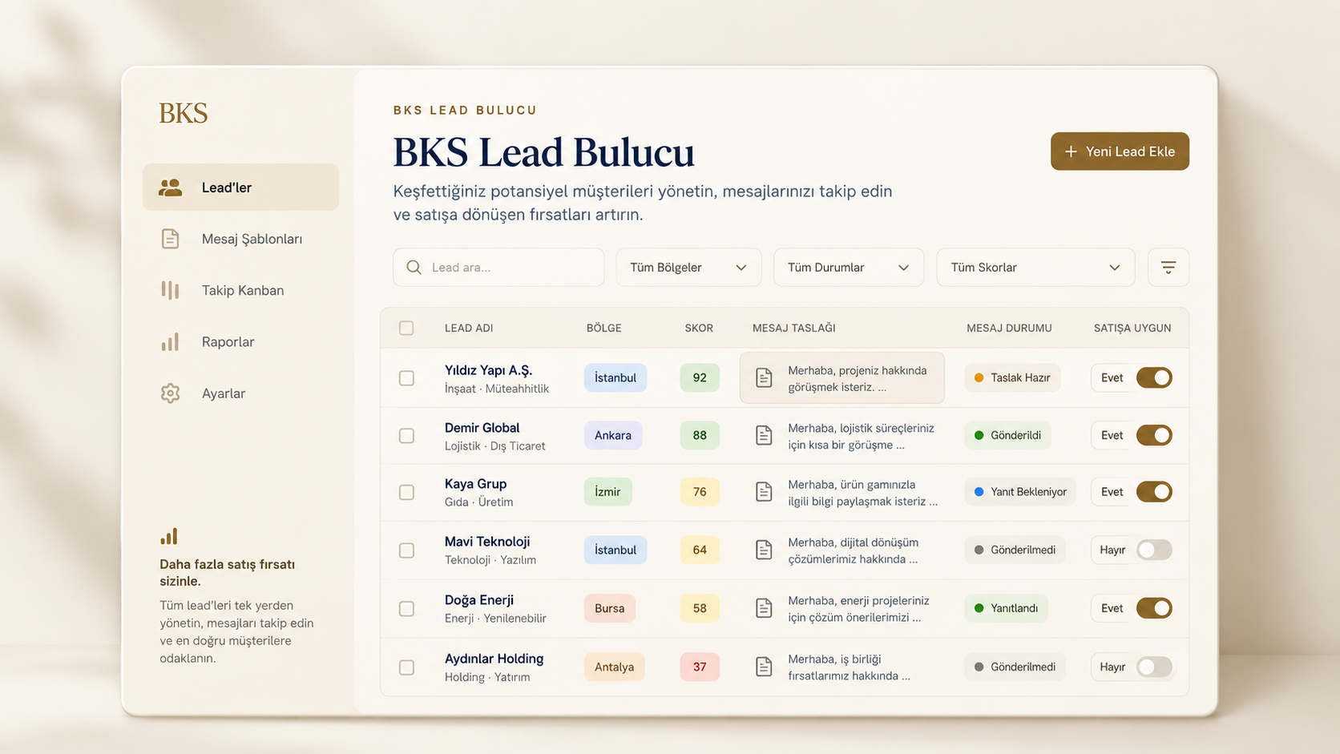Viewport: 1340px width, 754px height.
Task: Open message draft icon for Aydınlar Holding
Action: coord(764,667)
